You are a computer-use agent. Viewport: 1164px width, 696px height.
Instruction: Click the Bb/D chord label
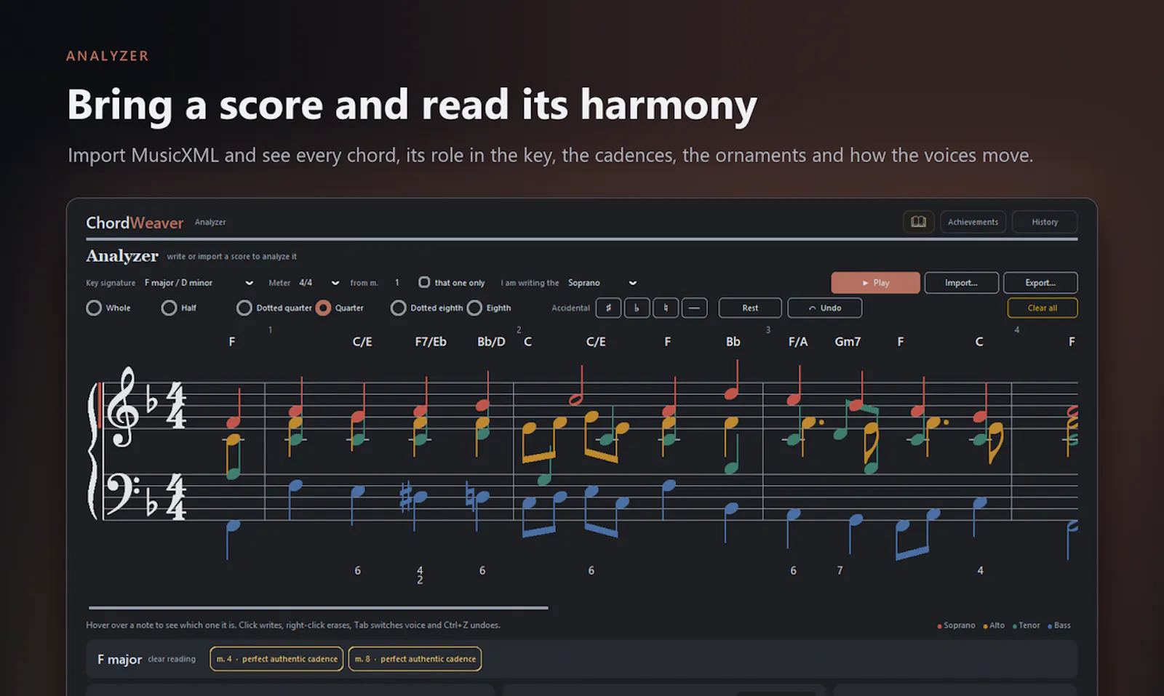coord(491,342)
